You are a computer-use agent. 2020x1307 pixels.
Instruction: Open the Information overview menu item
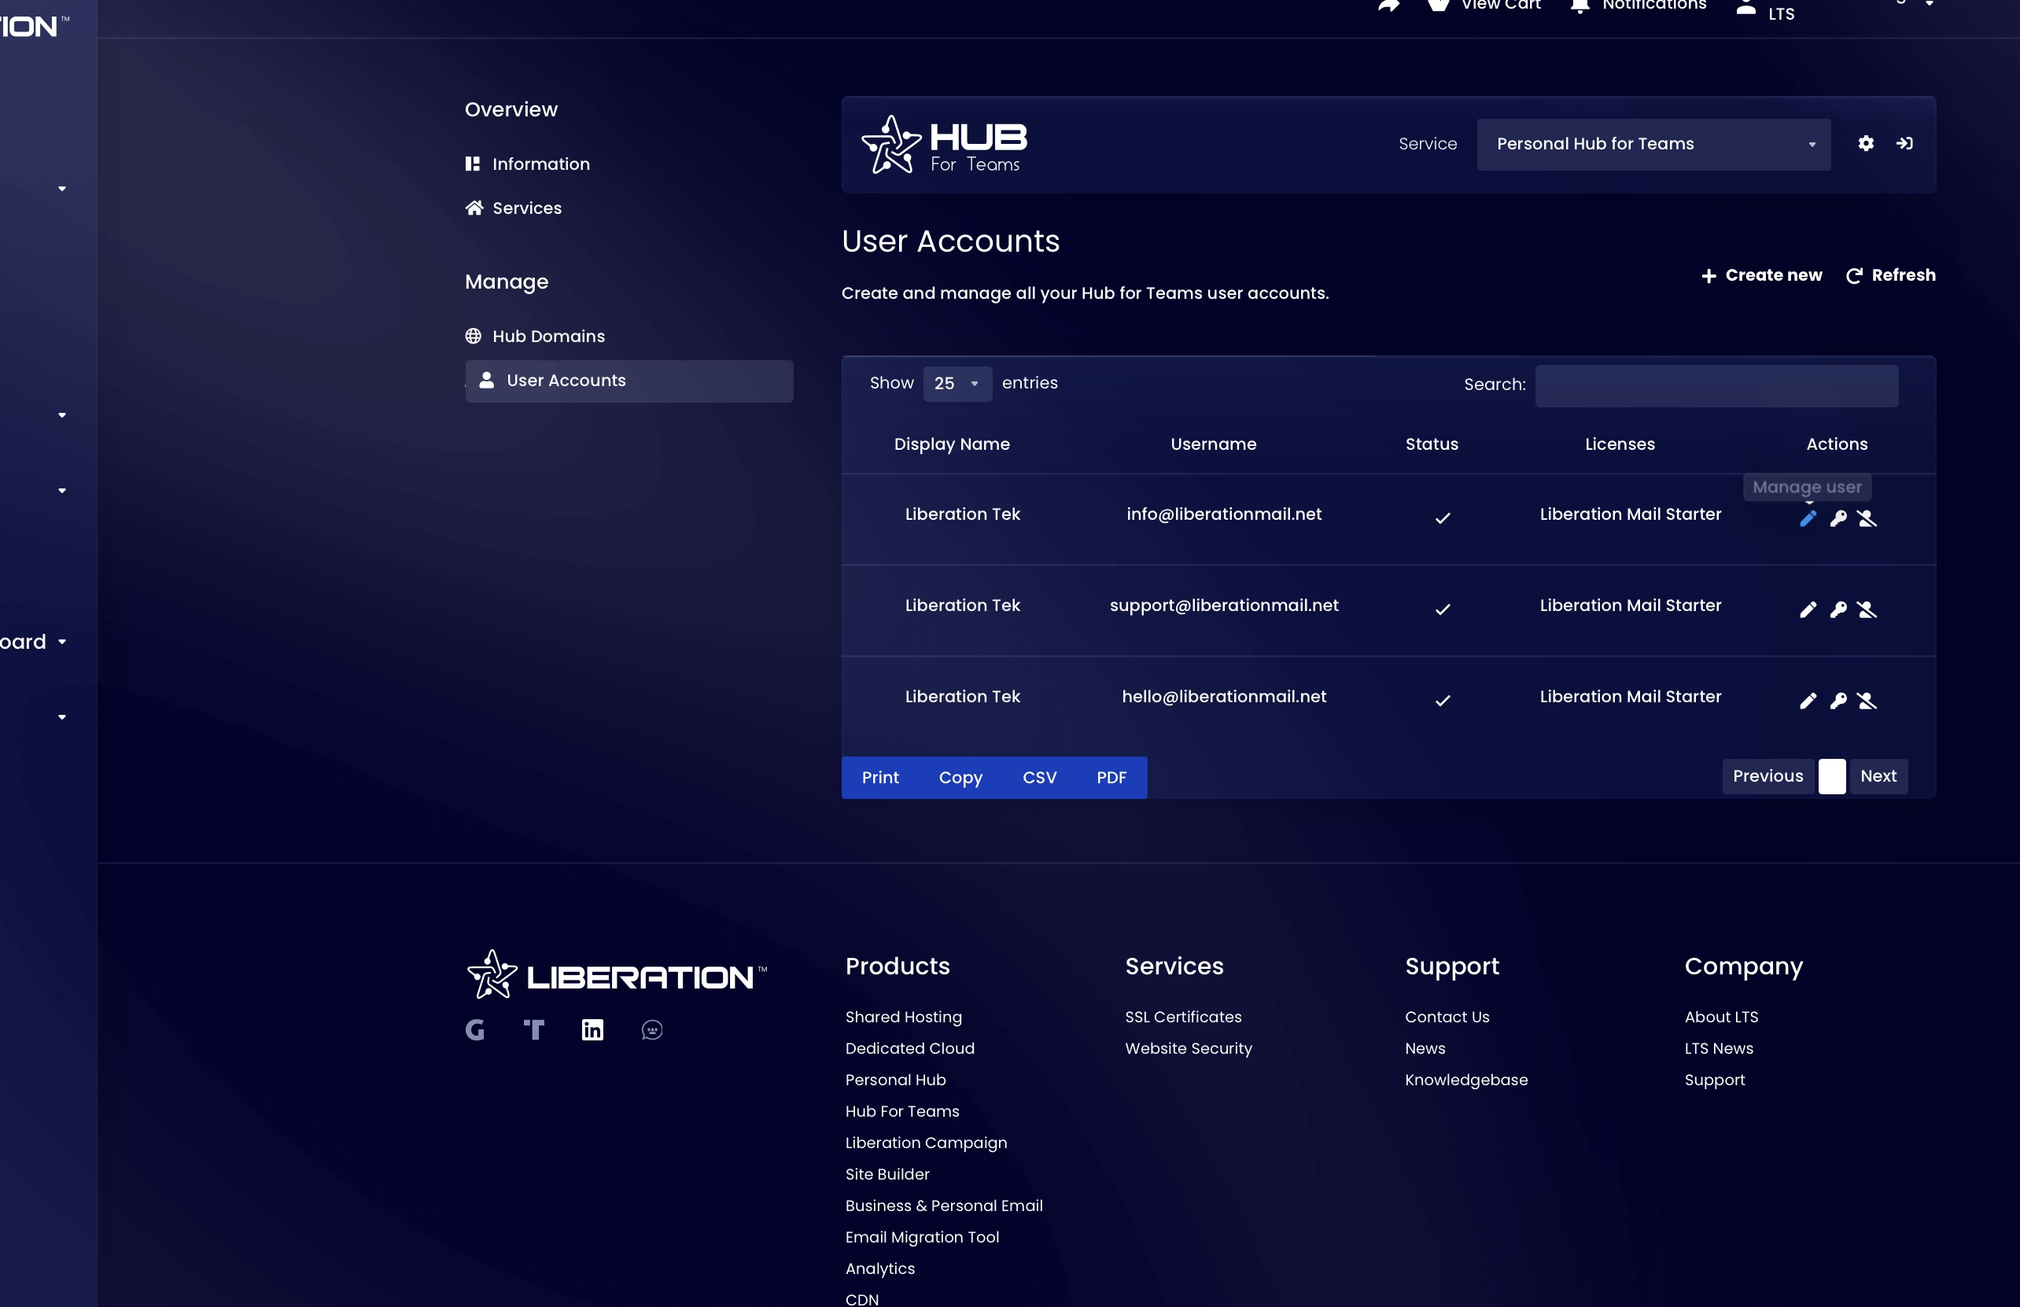(x=527, y=164)
